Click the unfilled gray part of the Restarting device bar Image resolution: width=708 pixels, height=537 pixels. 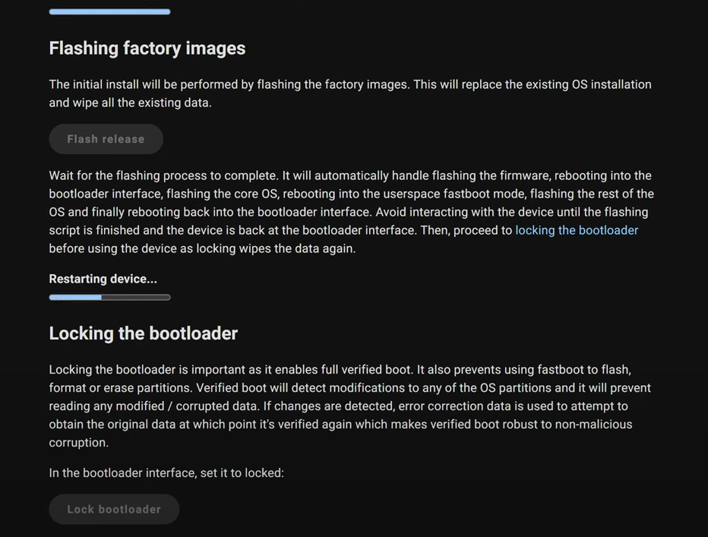135,297
